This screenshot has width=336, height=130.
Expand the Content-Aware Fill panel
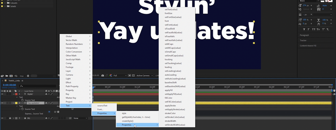(308, 46)
